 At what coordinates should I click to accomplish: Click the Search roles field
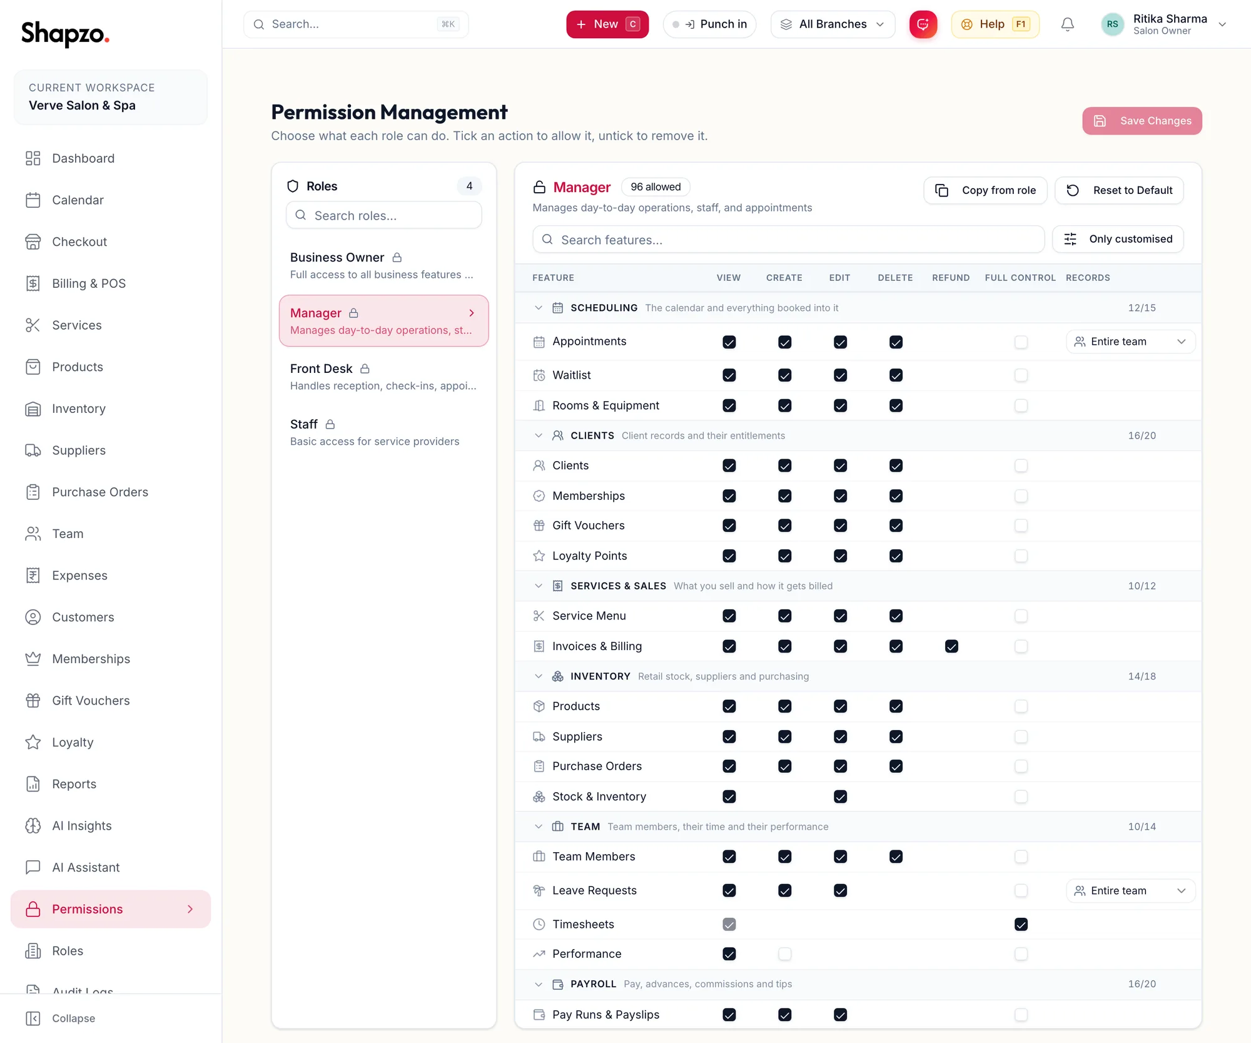383,215
